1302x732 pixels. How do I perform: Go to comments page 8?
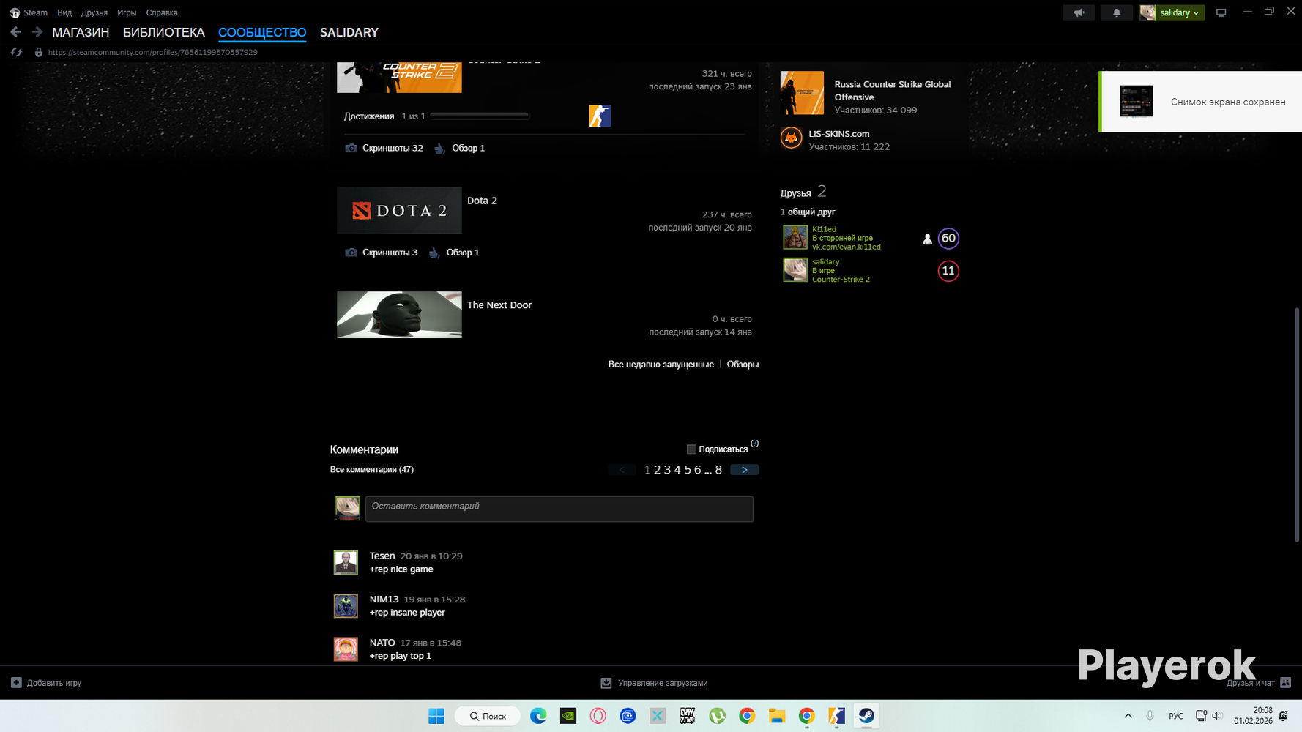tap(718, 470)
